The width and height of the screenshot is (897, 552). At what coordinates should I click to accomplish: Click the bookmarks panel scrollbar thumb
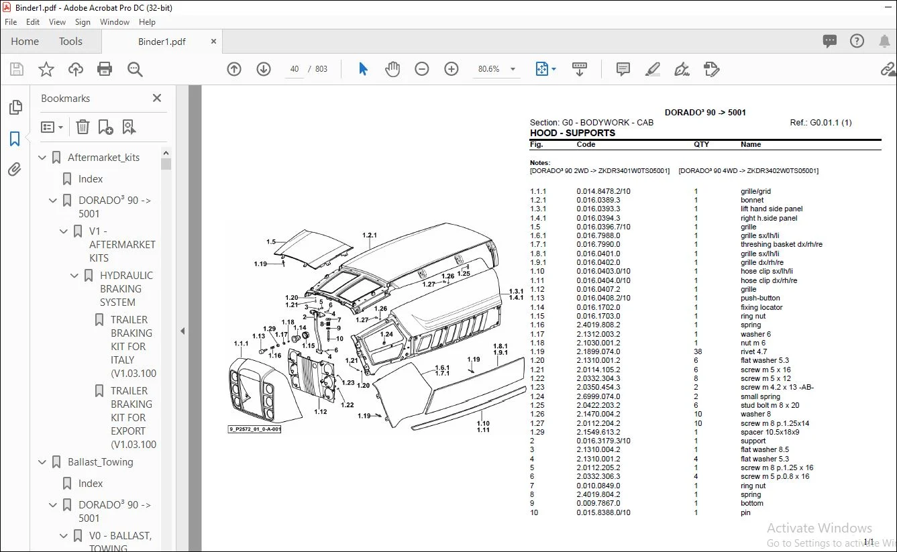(166, 164)
